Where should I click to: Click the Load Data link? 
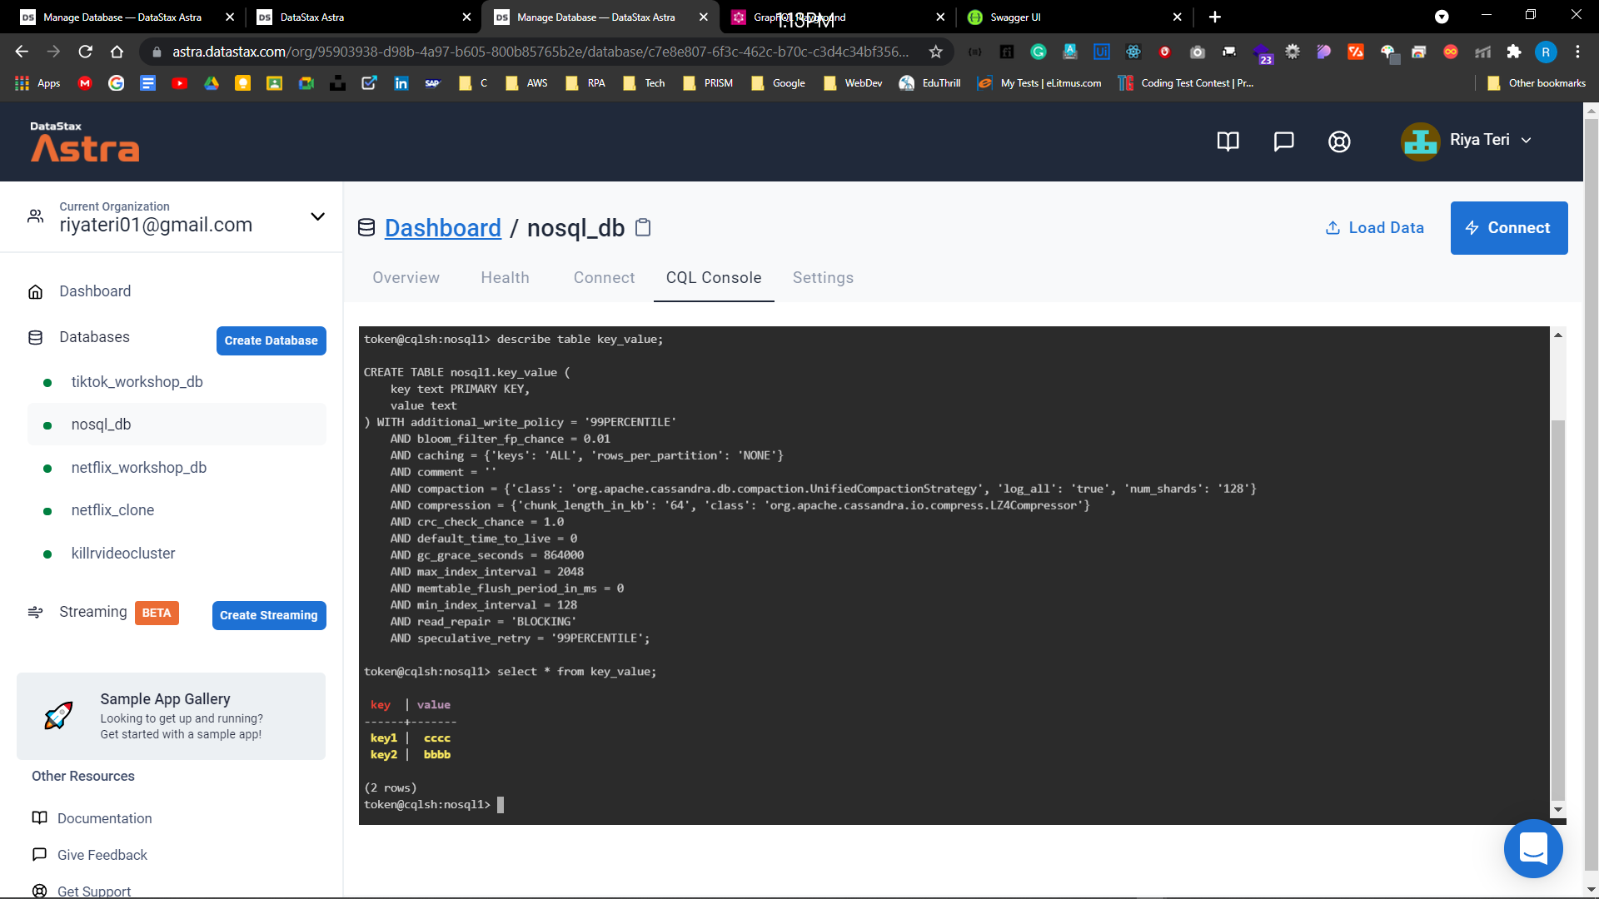click(1374, 227)
